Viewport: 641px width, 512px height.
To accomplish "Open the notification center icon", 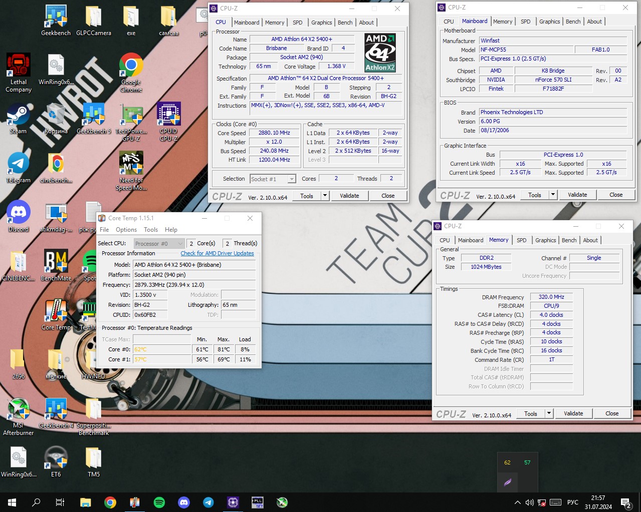I will [x=626, y=502].
